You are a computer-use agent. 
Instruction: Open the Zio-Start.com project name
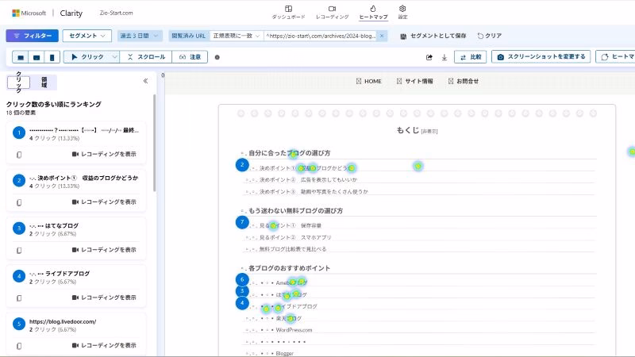116,13
